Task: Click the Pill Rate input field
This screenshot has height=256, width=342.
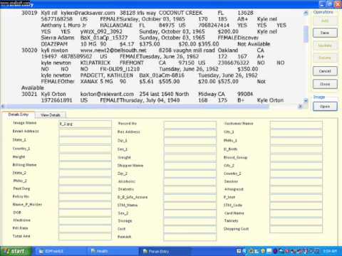Action: 85,228
